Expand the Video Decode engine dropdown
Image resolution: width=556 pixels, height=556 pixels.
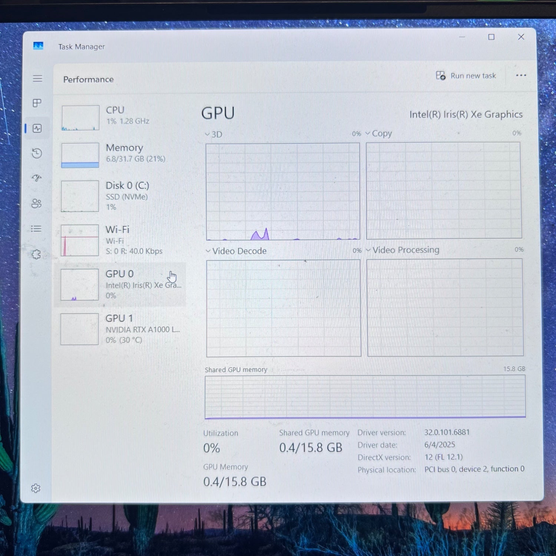[236, 251]
